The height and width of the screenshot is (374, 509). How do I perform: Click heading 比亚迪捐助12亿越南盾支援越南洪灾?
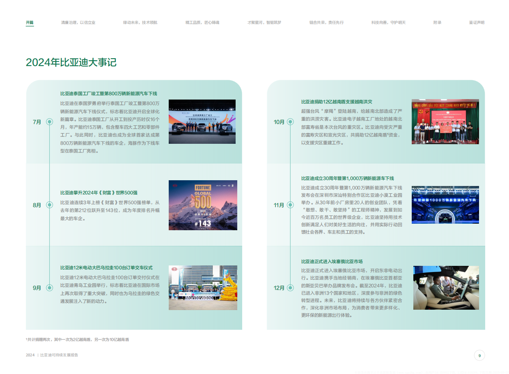click(337, 102)
